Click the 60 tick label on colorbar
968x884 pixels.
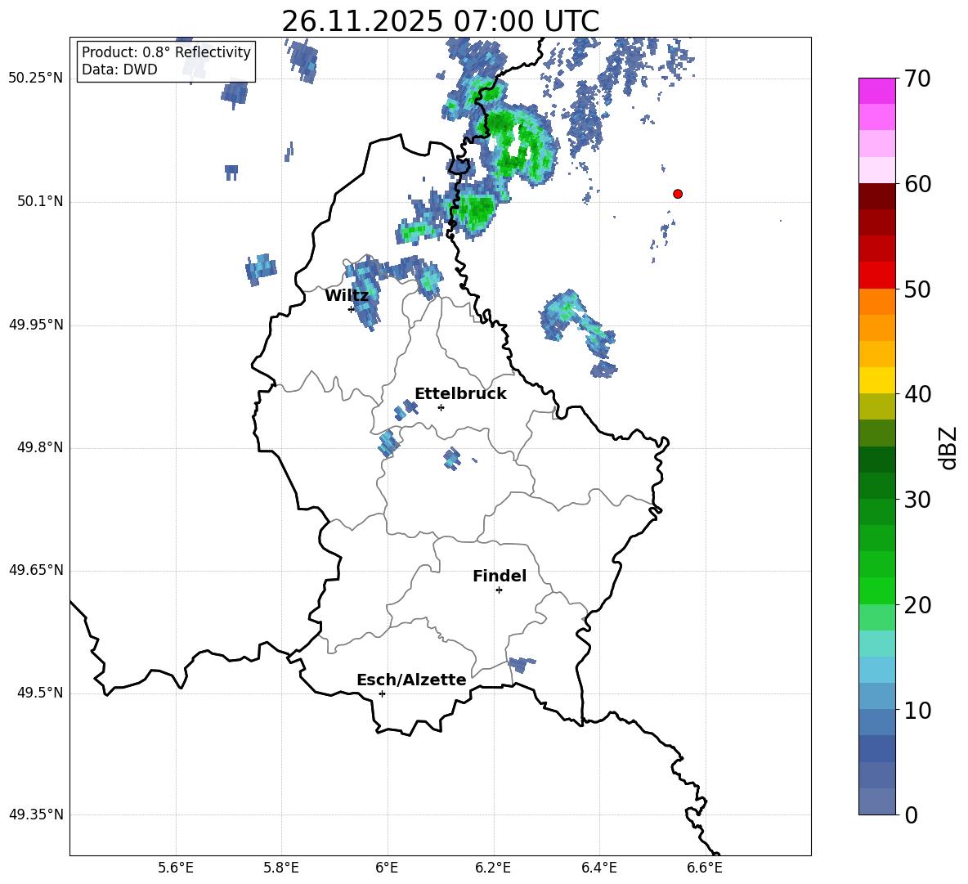pos(916,184)
